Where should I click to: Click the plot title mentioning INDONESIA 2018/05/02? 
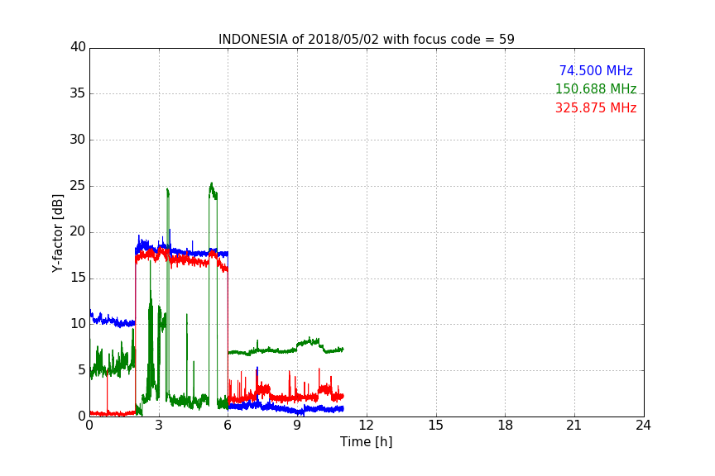(x=366, y=39)
